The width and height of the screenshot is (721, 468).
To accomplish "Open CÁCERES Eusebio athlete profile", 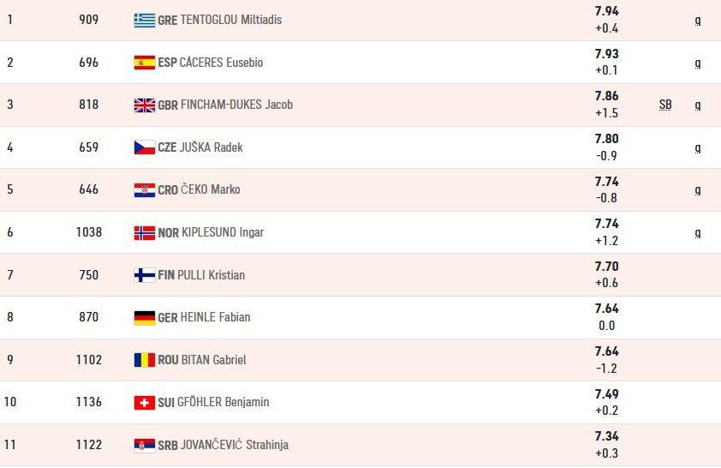I will click(x=221, y=62).
